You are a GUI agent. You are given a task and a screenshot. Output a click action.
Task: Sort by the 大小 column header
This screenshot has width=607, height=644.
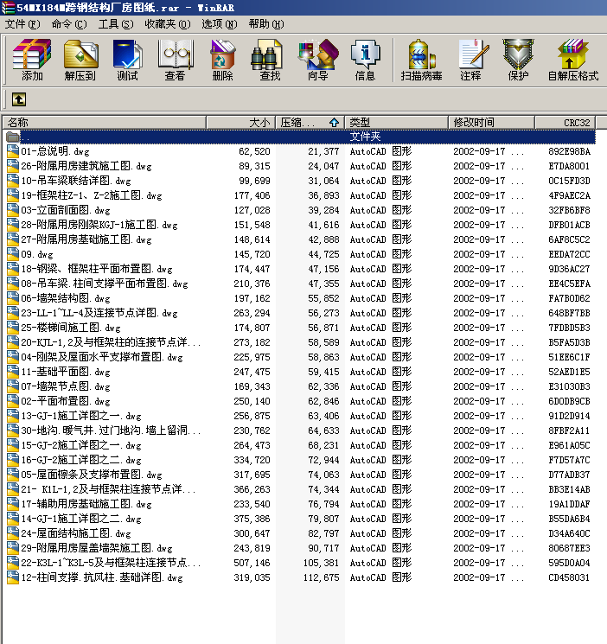241,123
